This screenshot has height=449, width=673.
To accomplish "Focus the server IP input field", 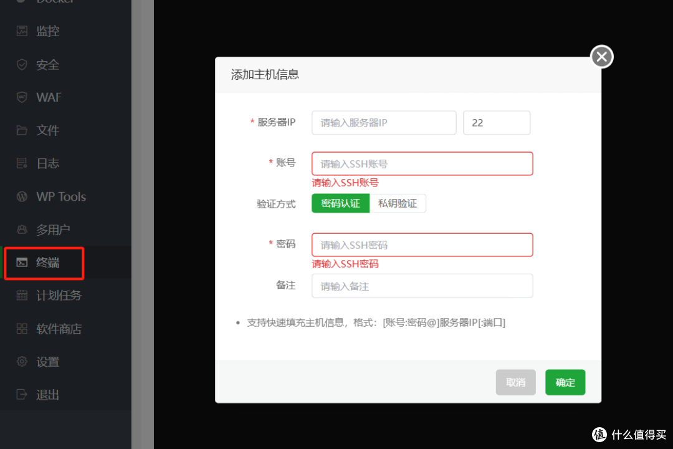I will click(x=384, y=123).
